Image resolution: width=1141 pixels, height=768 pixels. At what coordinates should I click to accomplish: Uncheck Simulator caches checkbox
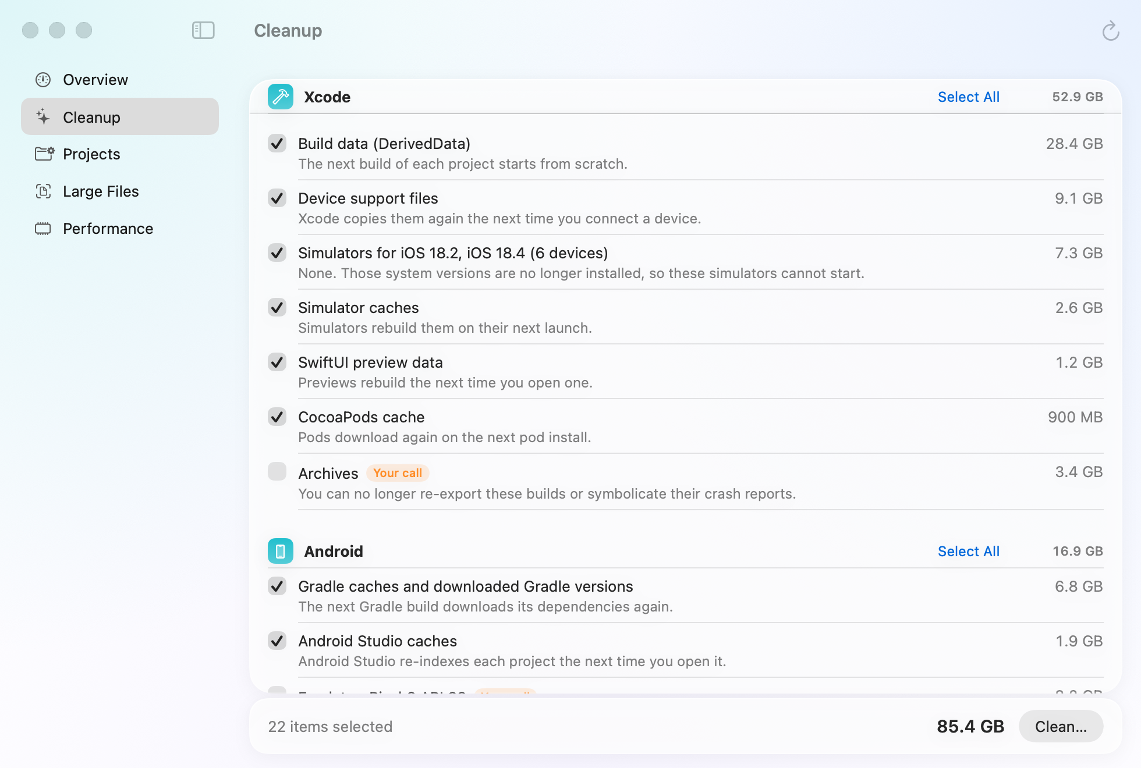pos(277,307)
